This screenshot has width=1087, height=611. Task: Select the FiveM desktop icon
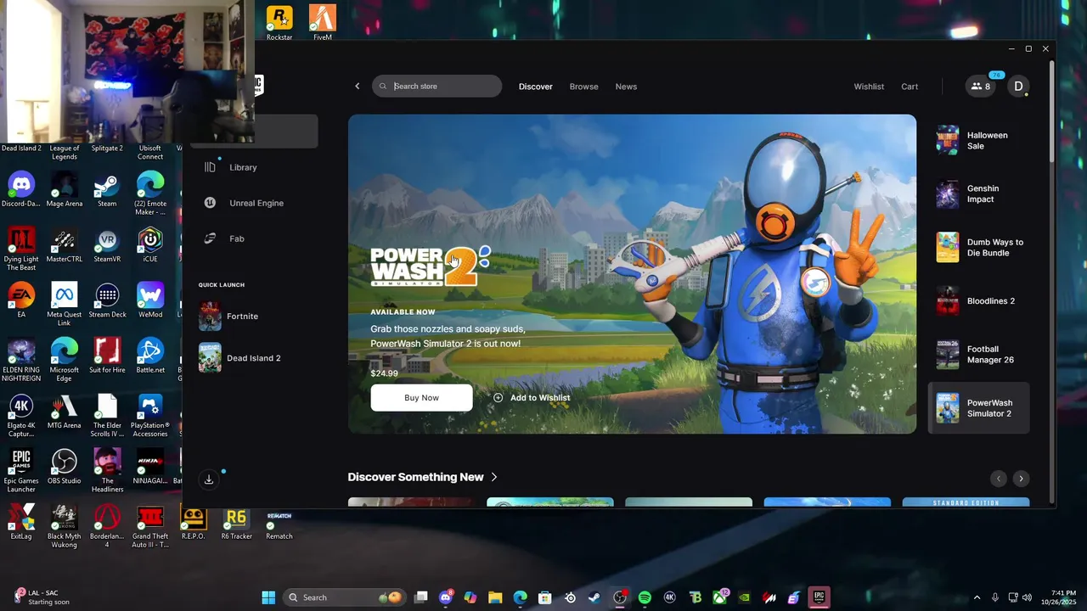click(x=323, y=23)
